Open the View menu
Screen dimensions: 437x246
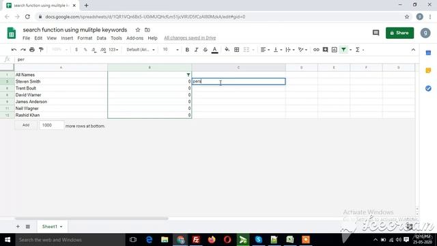coord(52,38)
